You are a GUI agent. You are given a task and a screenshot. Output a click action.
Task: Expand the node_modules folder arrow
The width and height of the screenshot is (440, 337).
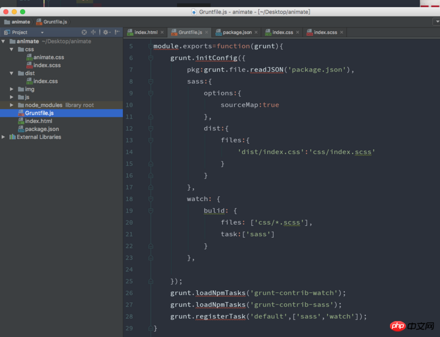click(12, 105)
